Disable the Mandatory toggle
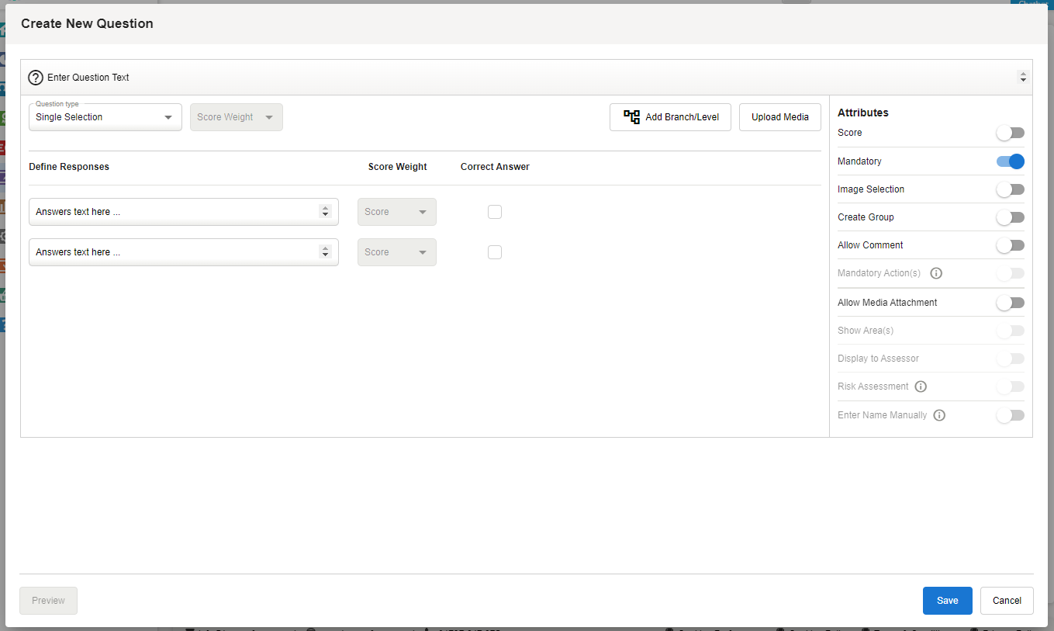Screen dimensions: 1054x631 (x=1010, y=161)
